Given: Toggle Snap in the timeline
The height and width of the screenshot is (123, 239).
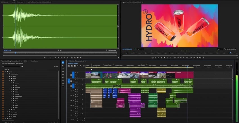Looking at the screenshot, I should [72, 66].
